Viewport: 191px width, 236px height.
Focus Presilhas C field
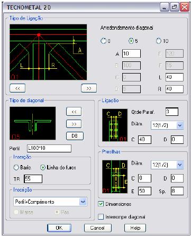coord(144,178)
